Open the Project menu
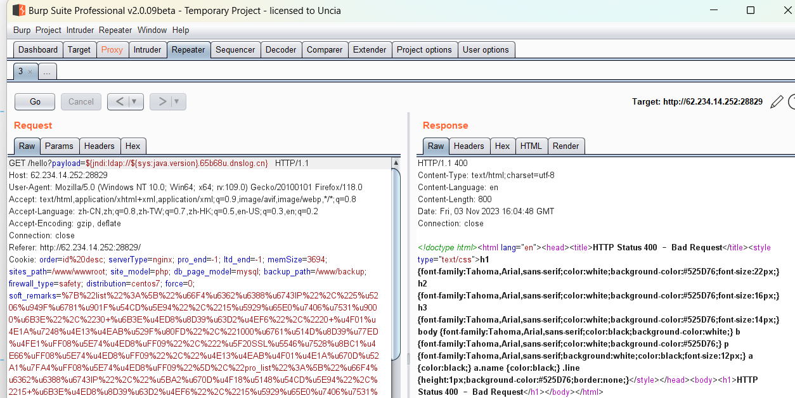The width and height of the screenshot is (795, 398). coord(48,30)
